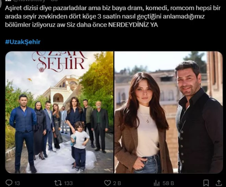Like the tweet with the heart icon
226x187 pixels.
(108, 183)
